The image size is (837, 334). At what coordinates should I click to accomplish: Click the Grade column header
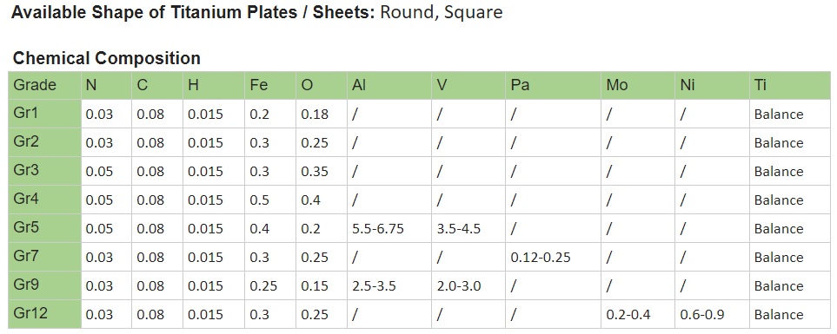coord(44,85)
